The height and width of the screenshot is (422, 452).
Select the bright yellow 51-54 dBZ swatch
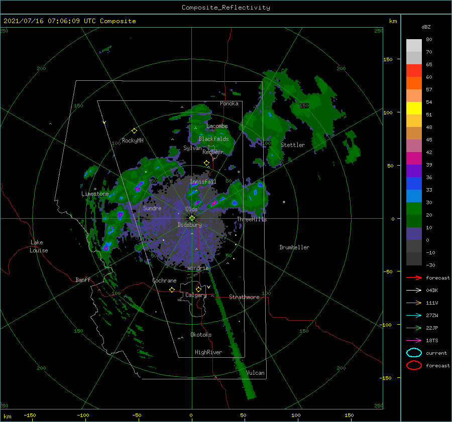(414, 108)
